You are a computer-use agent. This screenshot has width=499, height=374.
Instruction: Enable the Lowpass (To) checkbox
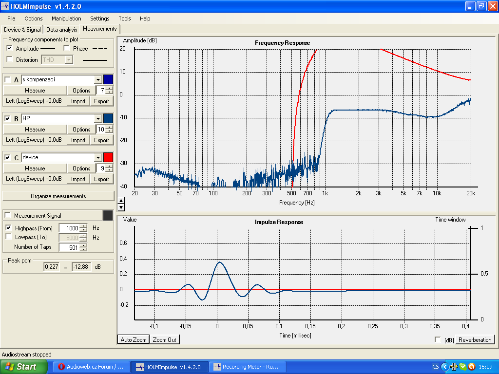pos(9,237)
